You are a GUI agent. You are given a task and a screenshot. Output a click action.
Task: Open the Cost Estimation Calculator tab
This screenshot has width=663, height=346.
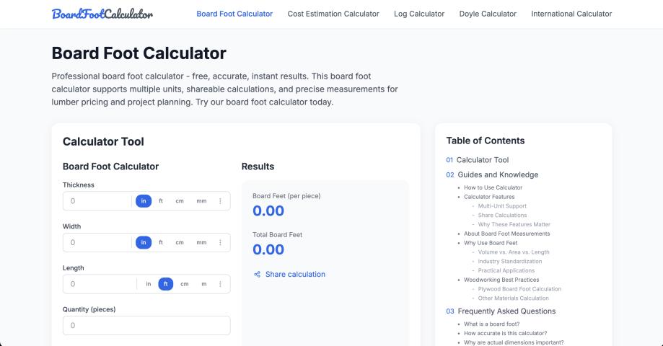(333, 14)
